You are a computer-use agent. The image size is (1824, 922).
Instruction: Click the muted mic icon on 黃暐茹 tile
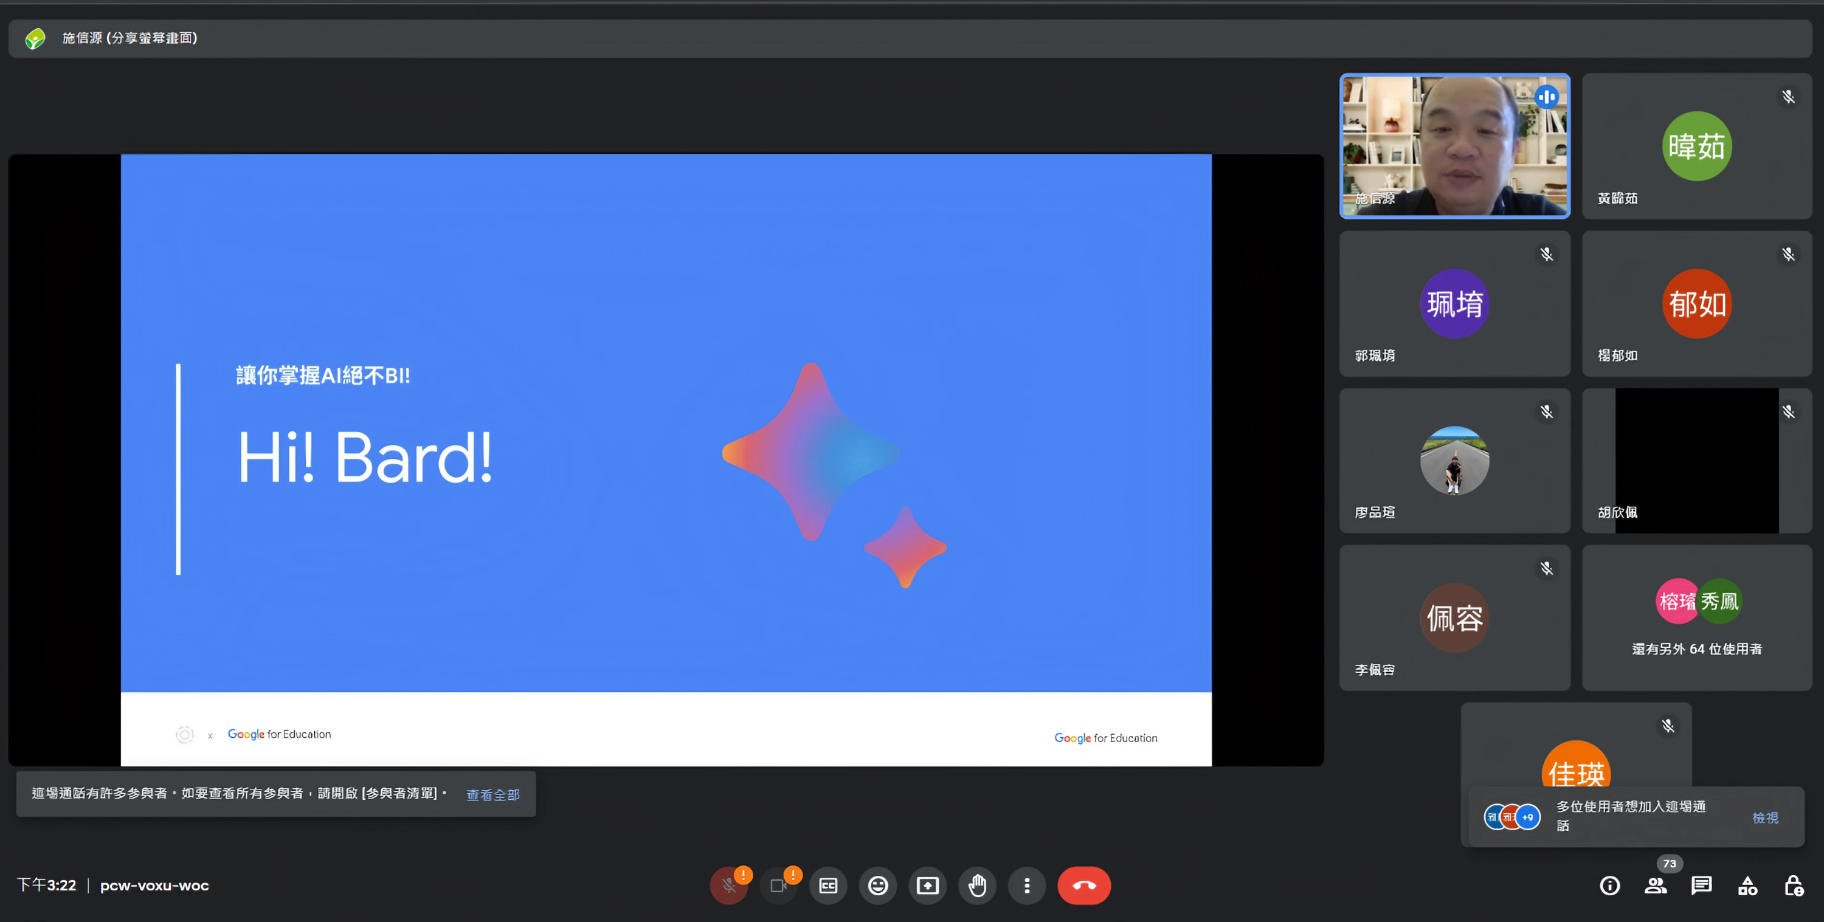point(1789,97)
